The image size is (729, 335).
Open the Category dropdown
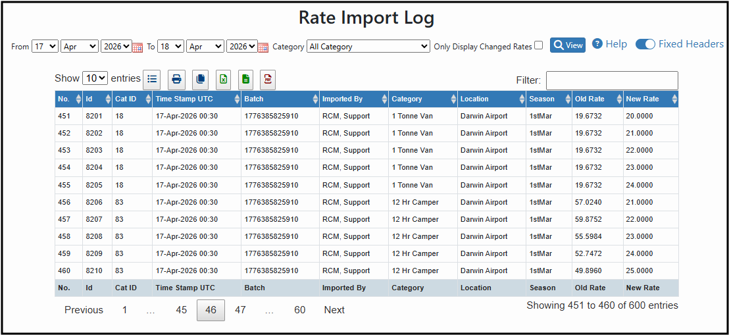point(368,47)
